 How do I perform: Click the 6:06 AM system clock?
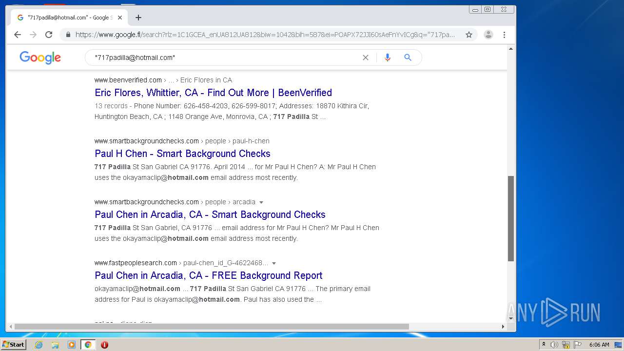[x=599, y=345]
